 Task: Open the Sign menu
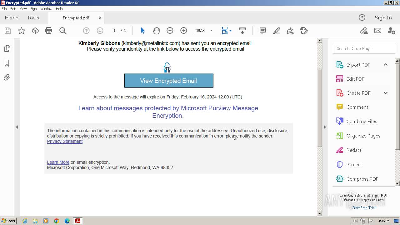pyautogui.click(x=33, y=9)
